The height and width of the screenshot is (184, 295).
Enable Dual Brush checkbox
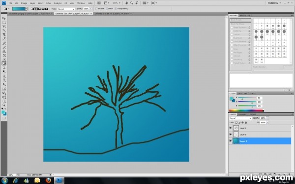232,38
